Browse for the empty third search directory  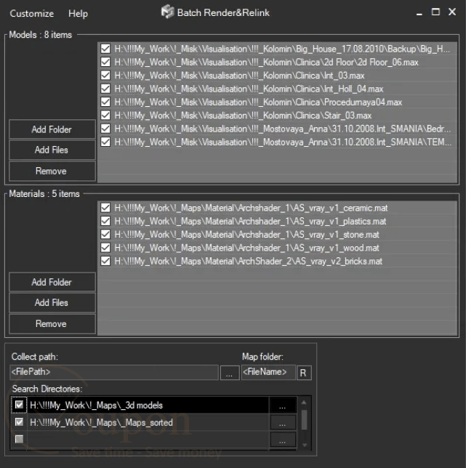tap(282, 440)
